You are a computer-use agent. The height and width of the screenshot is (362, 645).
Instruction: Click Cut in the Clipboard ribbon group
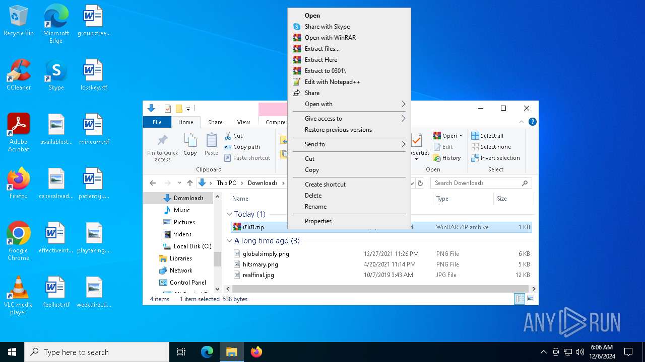tap(233, 136)
